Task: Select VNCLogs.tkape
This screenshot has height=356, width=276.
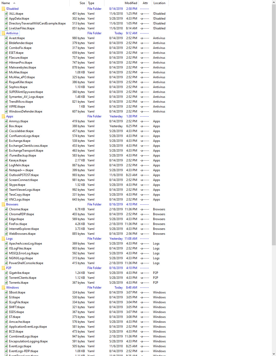Action: (20, 199)
